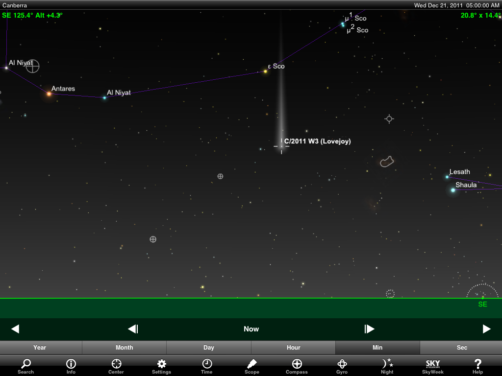Tap Al Niyat star near Antares
Viewport: 502px width, 376px height.
(104, 98)
